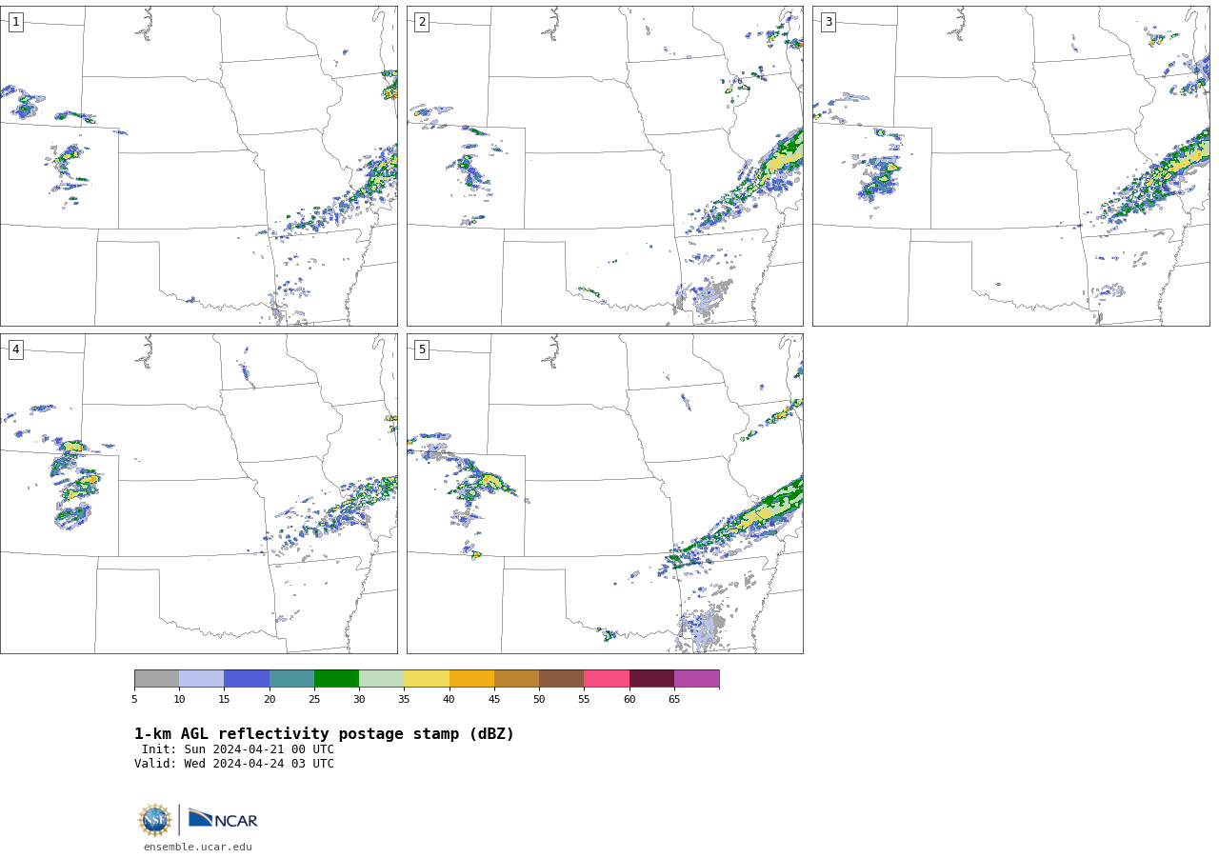Click the NCAR logo

click(223, 819)
